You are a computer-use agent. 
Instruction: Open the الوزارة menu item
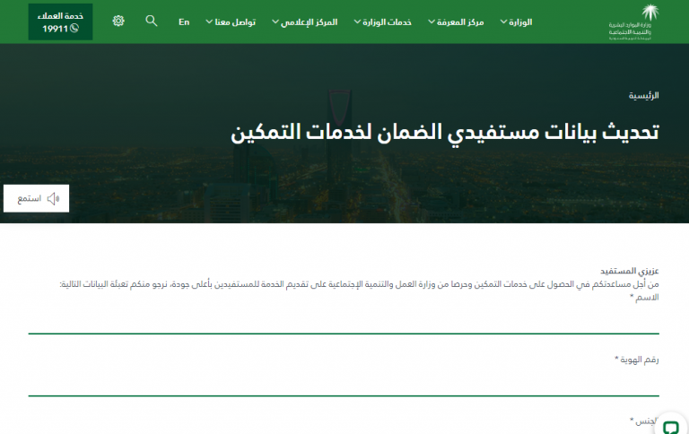(x=520, y=22)
